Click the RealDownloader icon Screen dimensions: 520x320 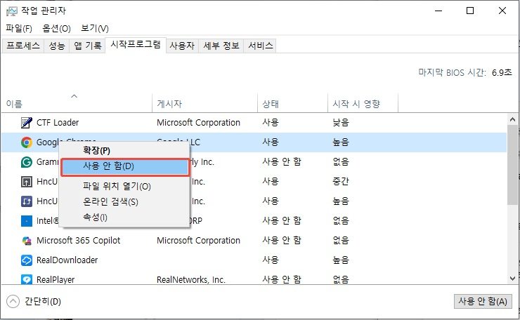(27, 260)
